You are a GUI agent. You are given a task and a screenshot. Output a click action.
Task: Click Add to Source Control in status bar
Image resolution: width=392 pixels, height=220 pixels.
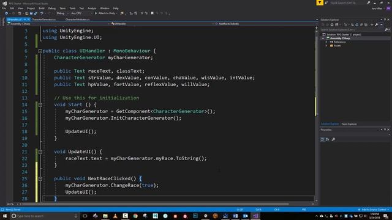pos(374,210)
